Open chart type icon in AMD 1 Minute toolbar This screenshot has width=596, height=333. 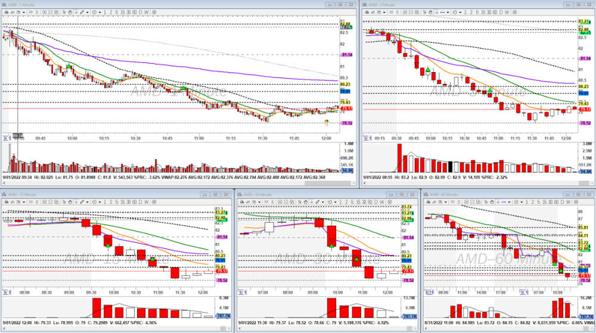pos(7,12)
